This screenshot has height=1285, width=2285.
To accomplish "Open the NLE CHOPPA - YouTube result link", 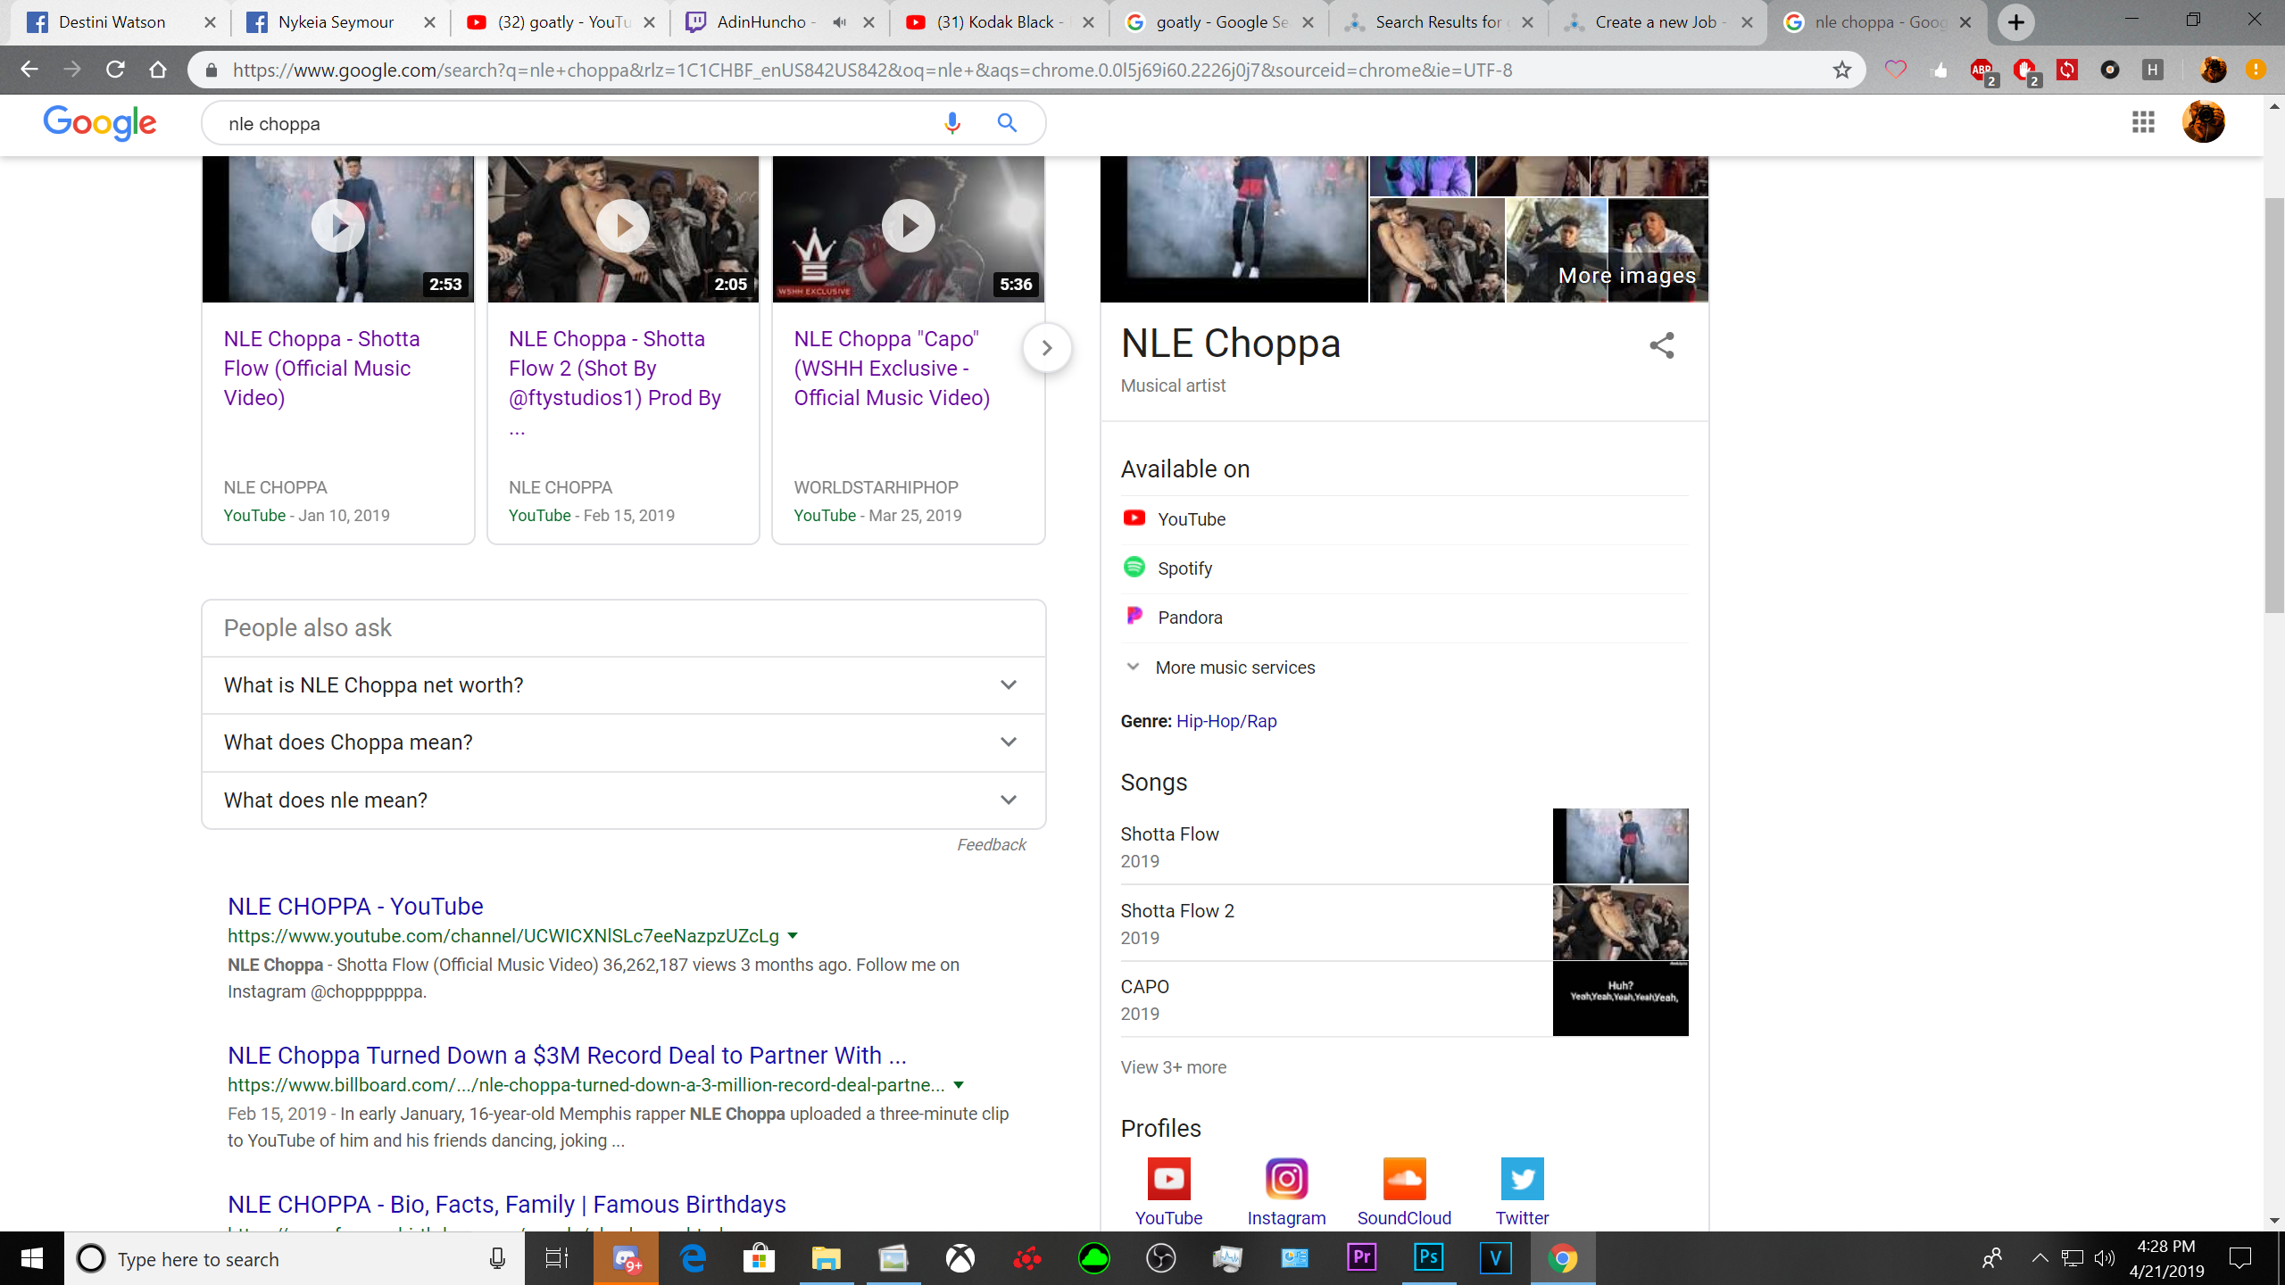I will click(x=355, y=906).
